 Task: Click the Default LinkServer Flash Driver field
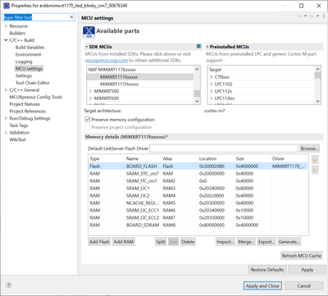click(224, 148)
